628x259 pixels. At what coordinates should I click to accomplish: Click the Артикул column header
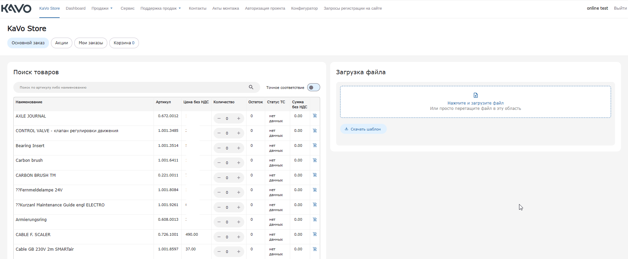pyautogui.click(x=163, y=102)
